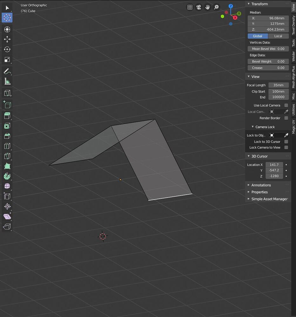Select the Edge Slide tool
Screen dimensions: 296x317
7,196
